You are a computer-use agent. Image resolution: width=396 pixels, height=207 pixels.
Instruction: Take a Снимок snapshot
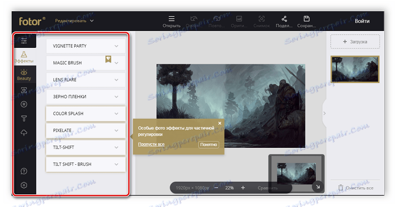click(262, 19)
